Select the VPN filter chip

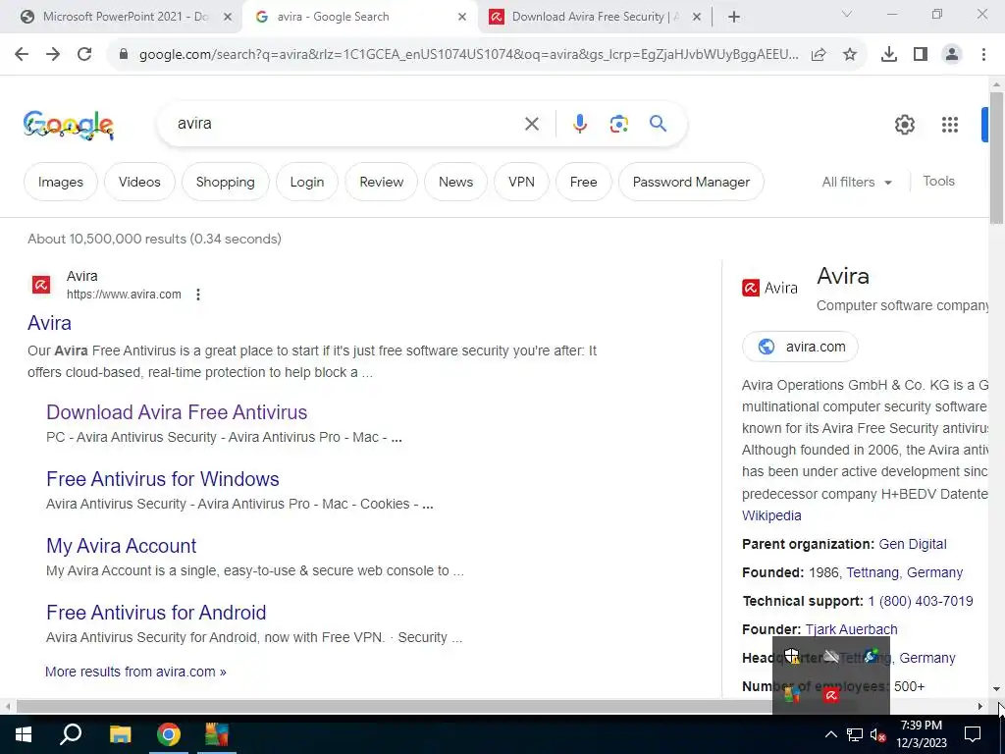(x=521, y=182)
